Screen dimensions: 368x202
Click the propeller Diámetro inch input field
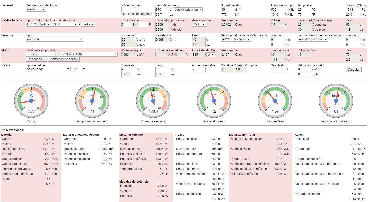coord(128,69)
